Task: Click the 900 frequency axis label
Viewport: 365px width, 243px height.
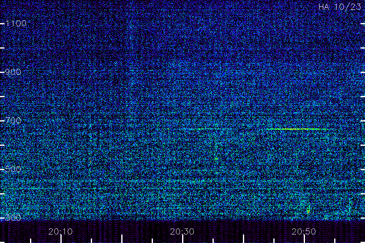Action: click(13, 72)
